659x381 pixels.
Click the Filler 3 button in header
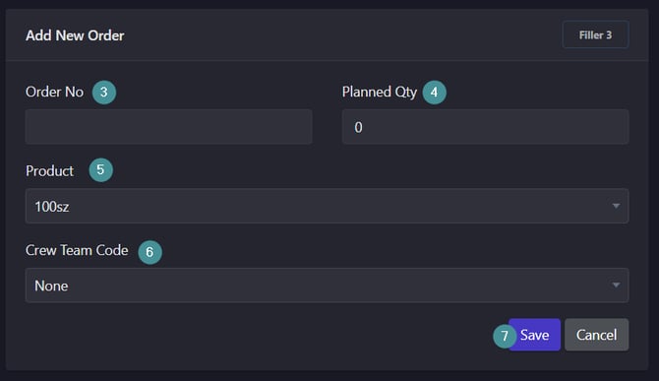click(595, 34)
